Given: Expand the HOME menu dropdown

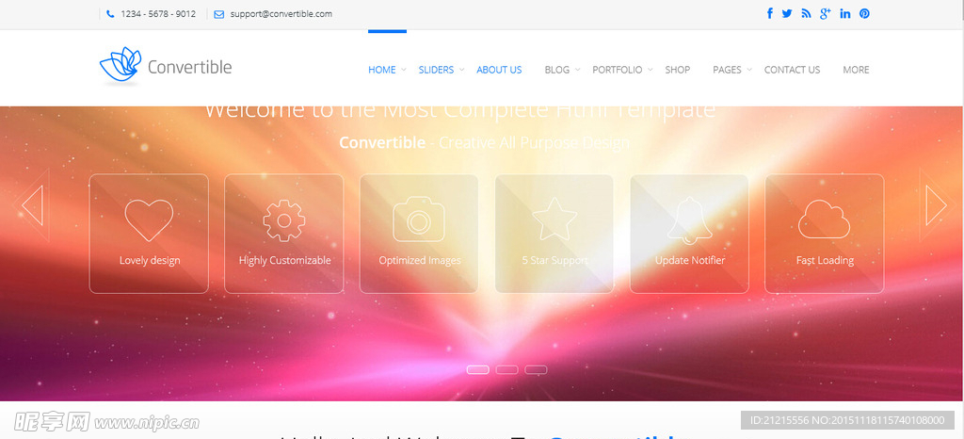Looking at the screenshot, I should [386, 70].
